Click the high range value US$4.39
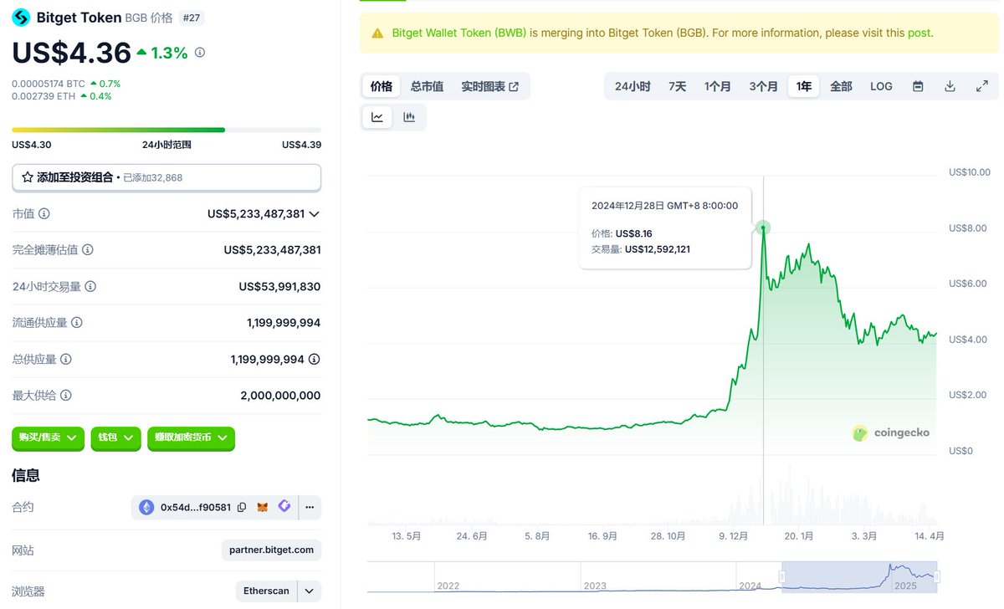The width and height of the screenshot is (1004, 609). [x=302, y=145]
